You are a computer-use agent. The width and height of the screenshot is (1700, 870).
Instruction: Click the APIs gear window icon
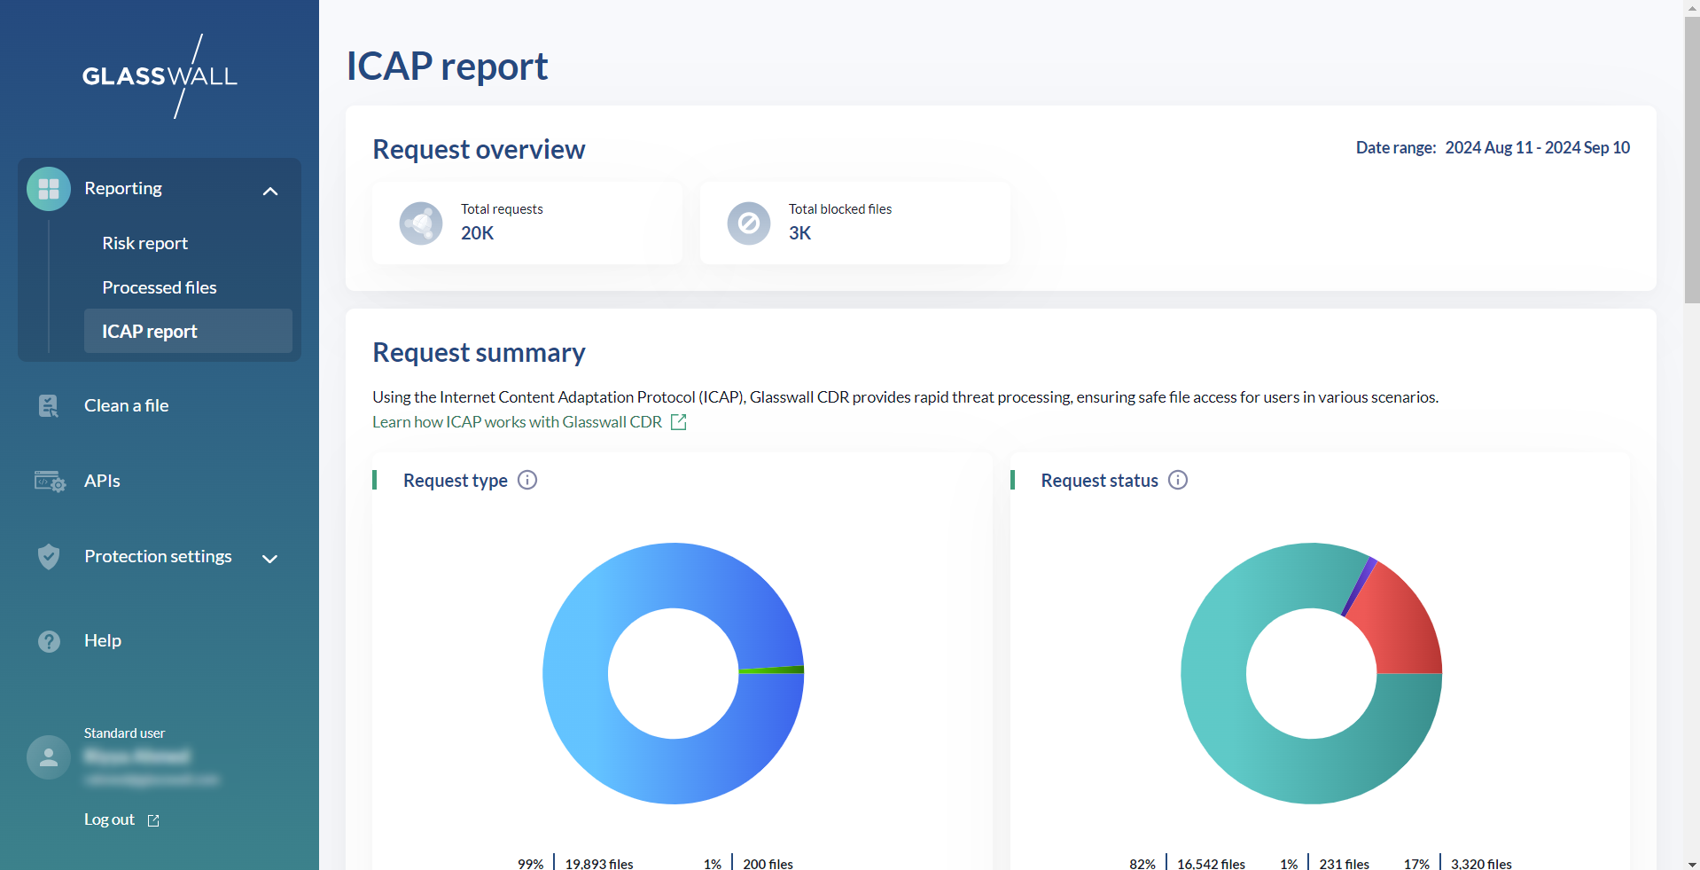(50, 482)
